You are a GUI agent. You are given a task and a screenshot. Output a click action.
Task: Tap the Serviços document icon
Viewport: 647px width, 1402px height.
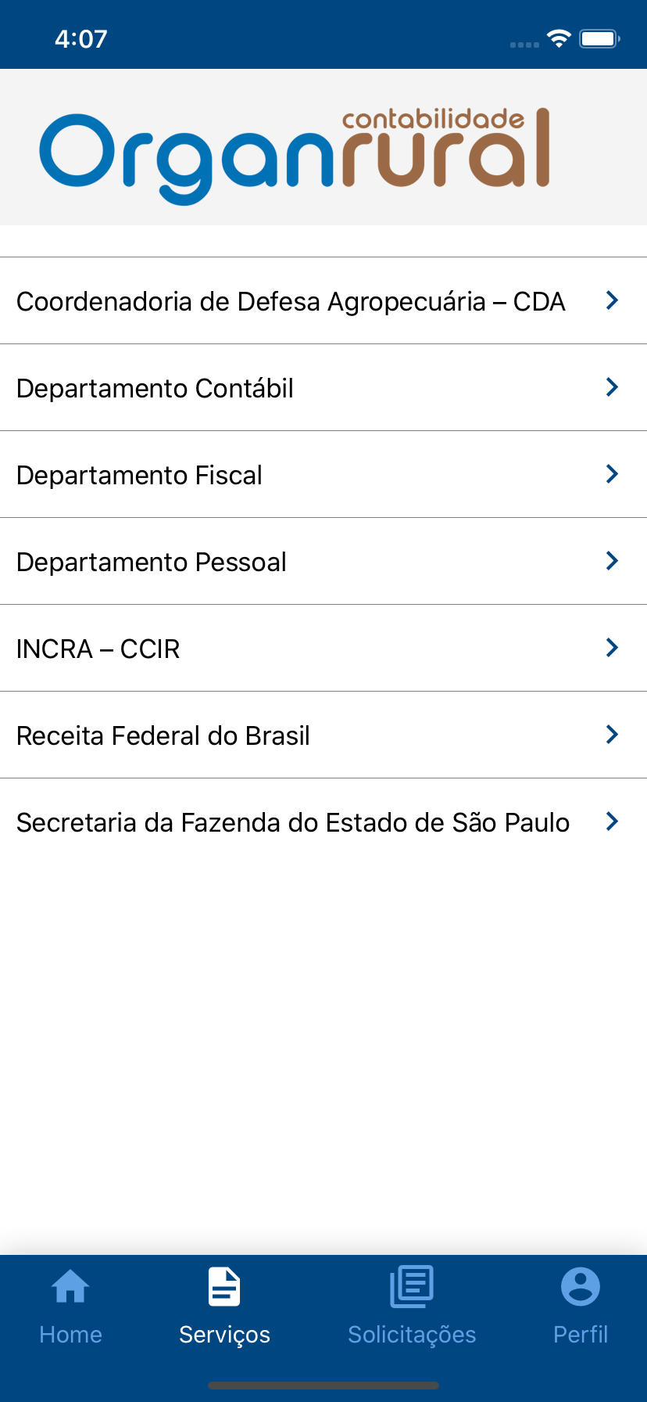click(x=224, y=1286)
